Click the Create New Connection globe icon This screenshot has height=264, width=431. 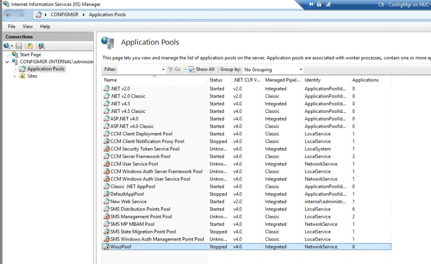tap(7, 46)
